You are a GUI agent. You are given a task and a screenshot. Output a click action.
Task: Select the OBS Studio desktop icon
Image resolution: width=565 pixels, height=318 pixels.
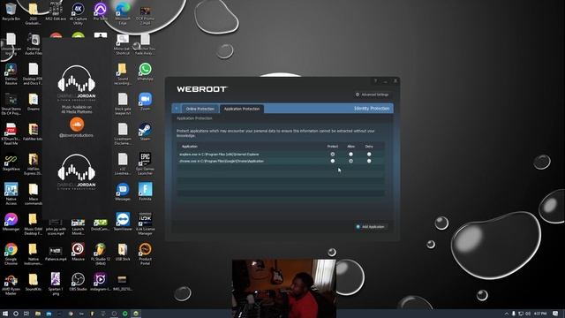79,282
